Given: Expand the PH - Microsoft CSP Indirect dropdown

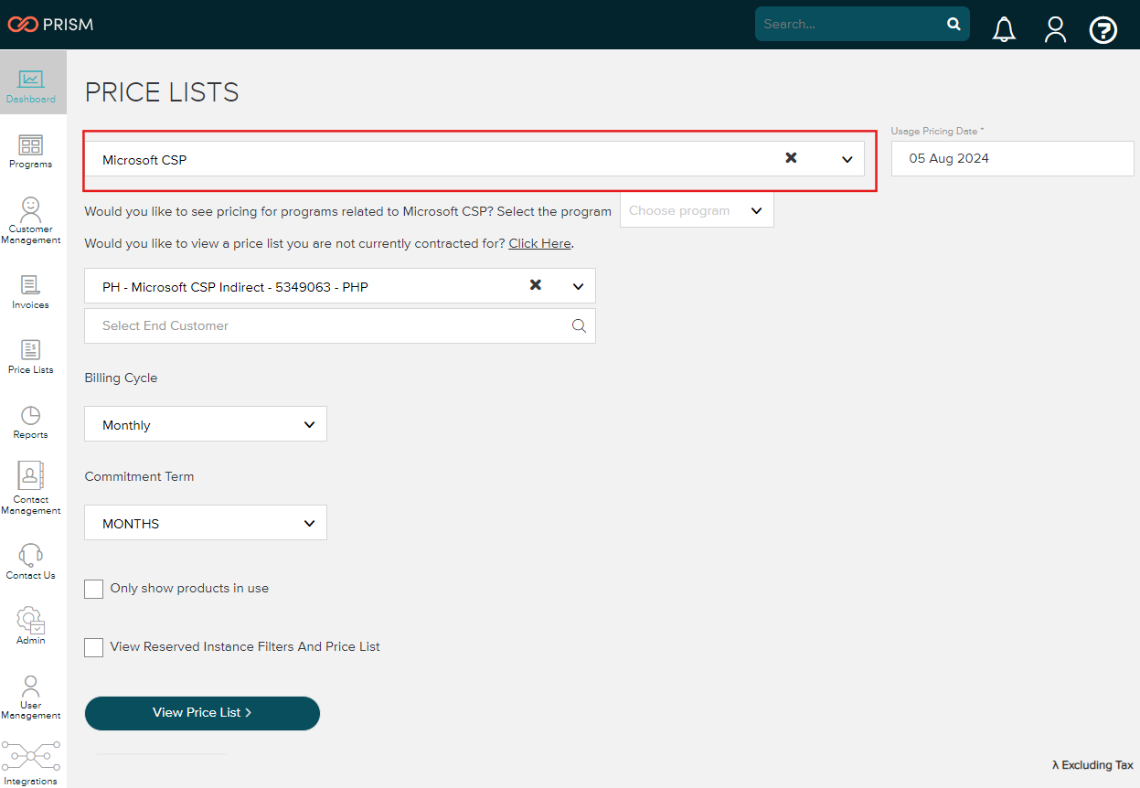Looking at the screenshot, I should coord(578,286).
